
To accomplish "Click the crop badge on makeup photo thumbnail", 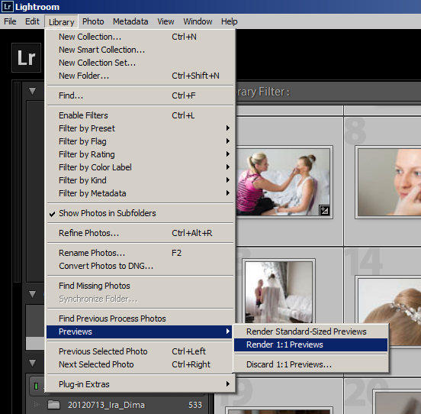I will click(324, 210).
